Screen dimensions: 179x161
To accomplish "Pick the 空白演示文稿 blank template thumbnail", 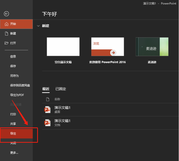I will [x=63, y=47].
